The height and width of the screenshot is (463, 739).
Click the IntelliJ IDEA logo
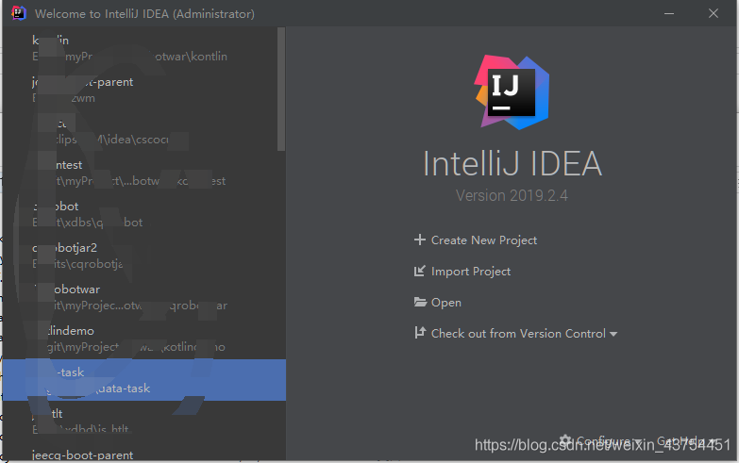[x=511, y=91]
